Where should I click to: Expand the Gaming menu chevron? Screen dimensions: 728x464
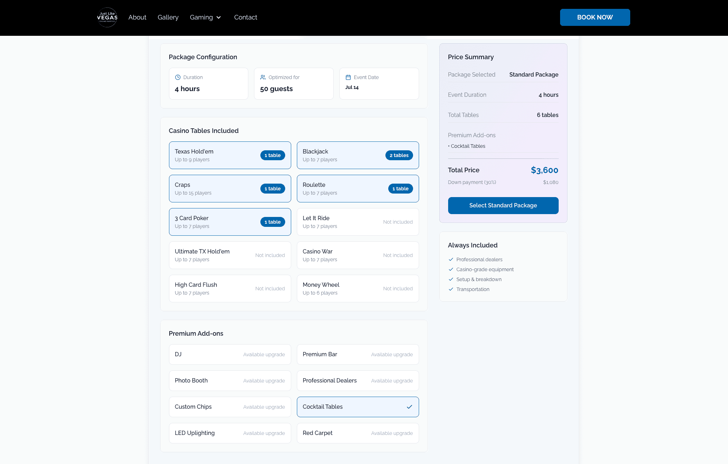click(219, 17)
